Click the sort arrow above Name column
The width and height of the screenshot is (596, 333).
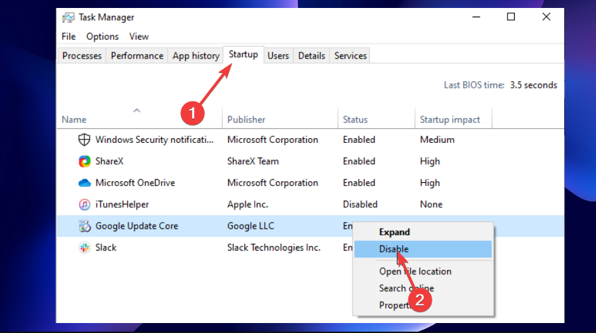pos(137,110)
